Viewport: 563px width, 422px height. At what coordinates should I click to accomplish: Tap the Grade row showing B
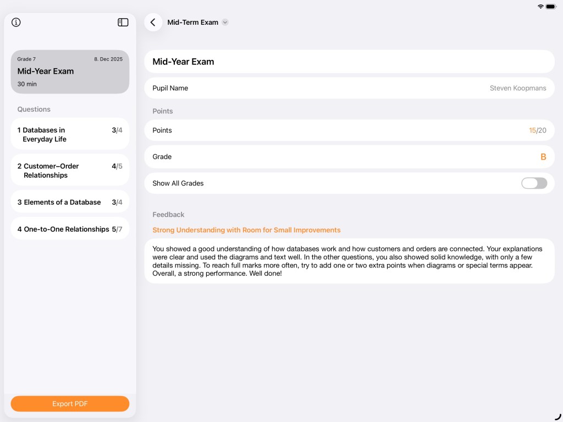coord(349,157)
